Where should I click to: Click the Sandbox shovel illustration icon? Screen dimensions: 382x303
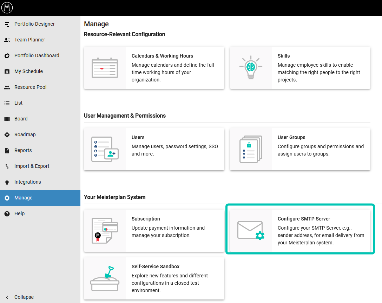[105, 278]
